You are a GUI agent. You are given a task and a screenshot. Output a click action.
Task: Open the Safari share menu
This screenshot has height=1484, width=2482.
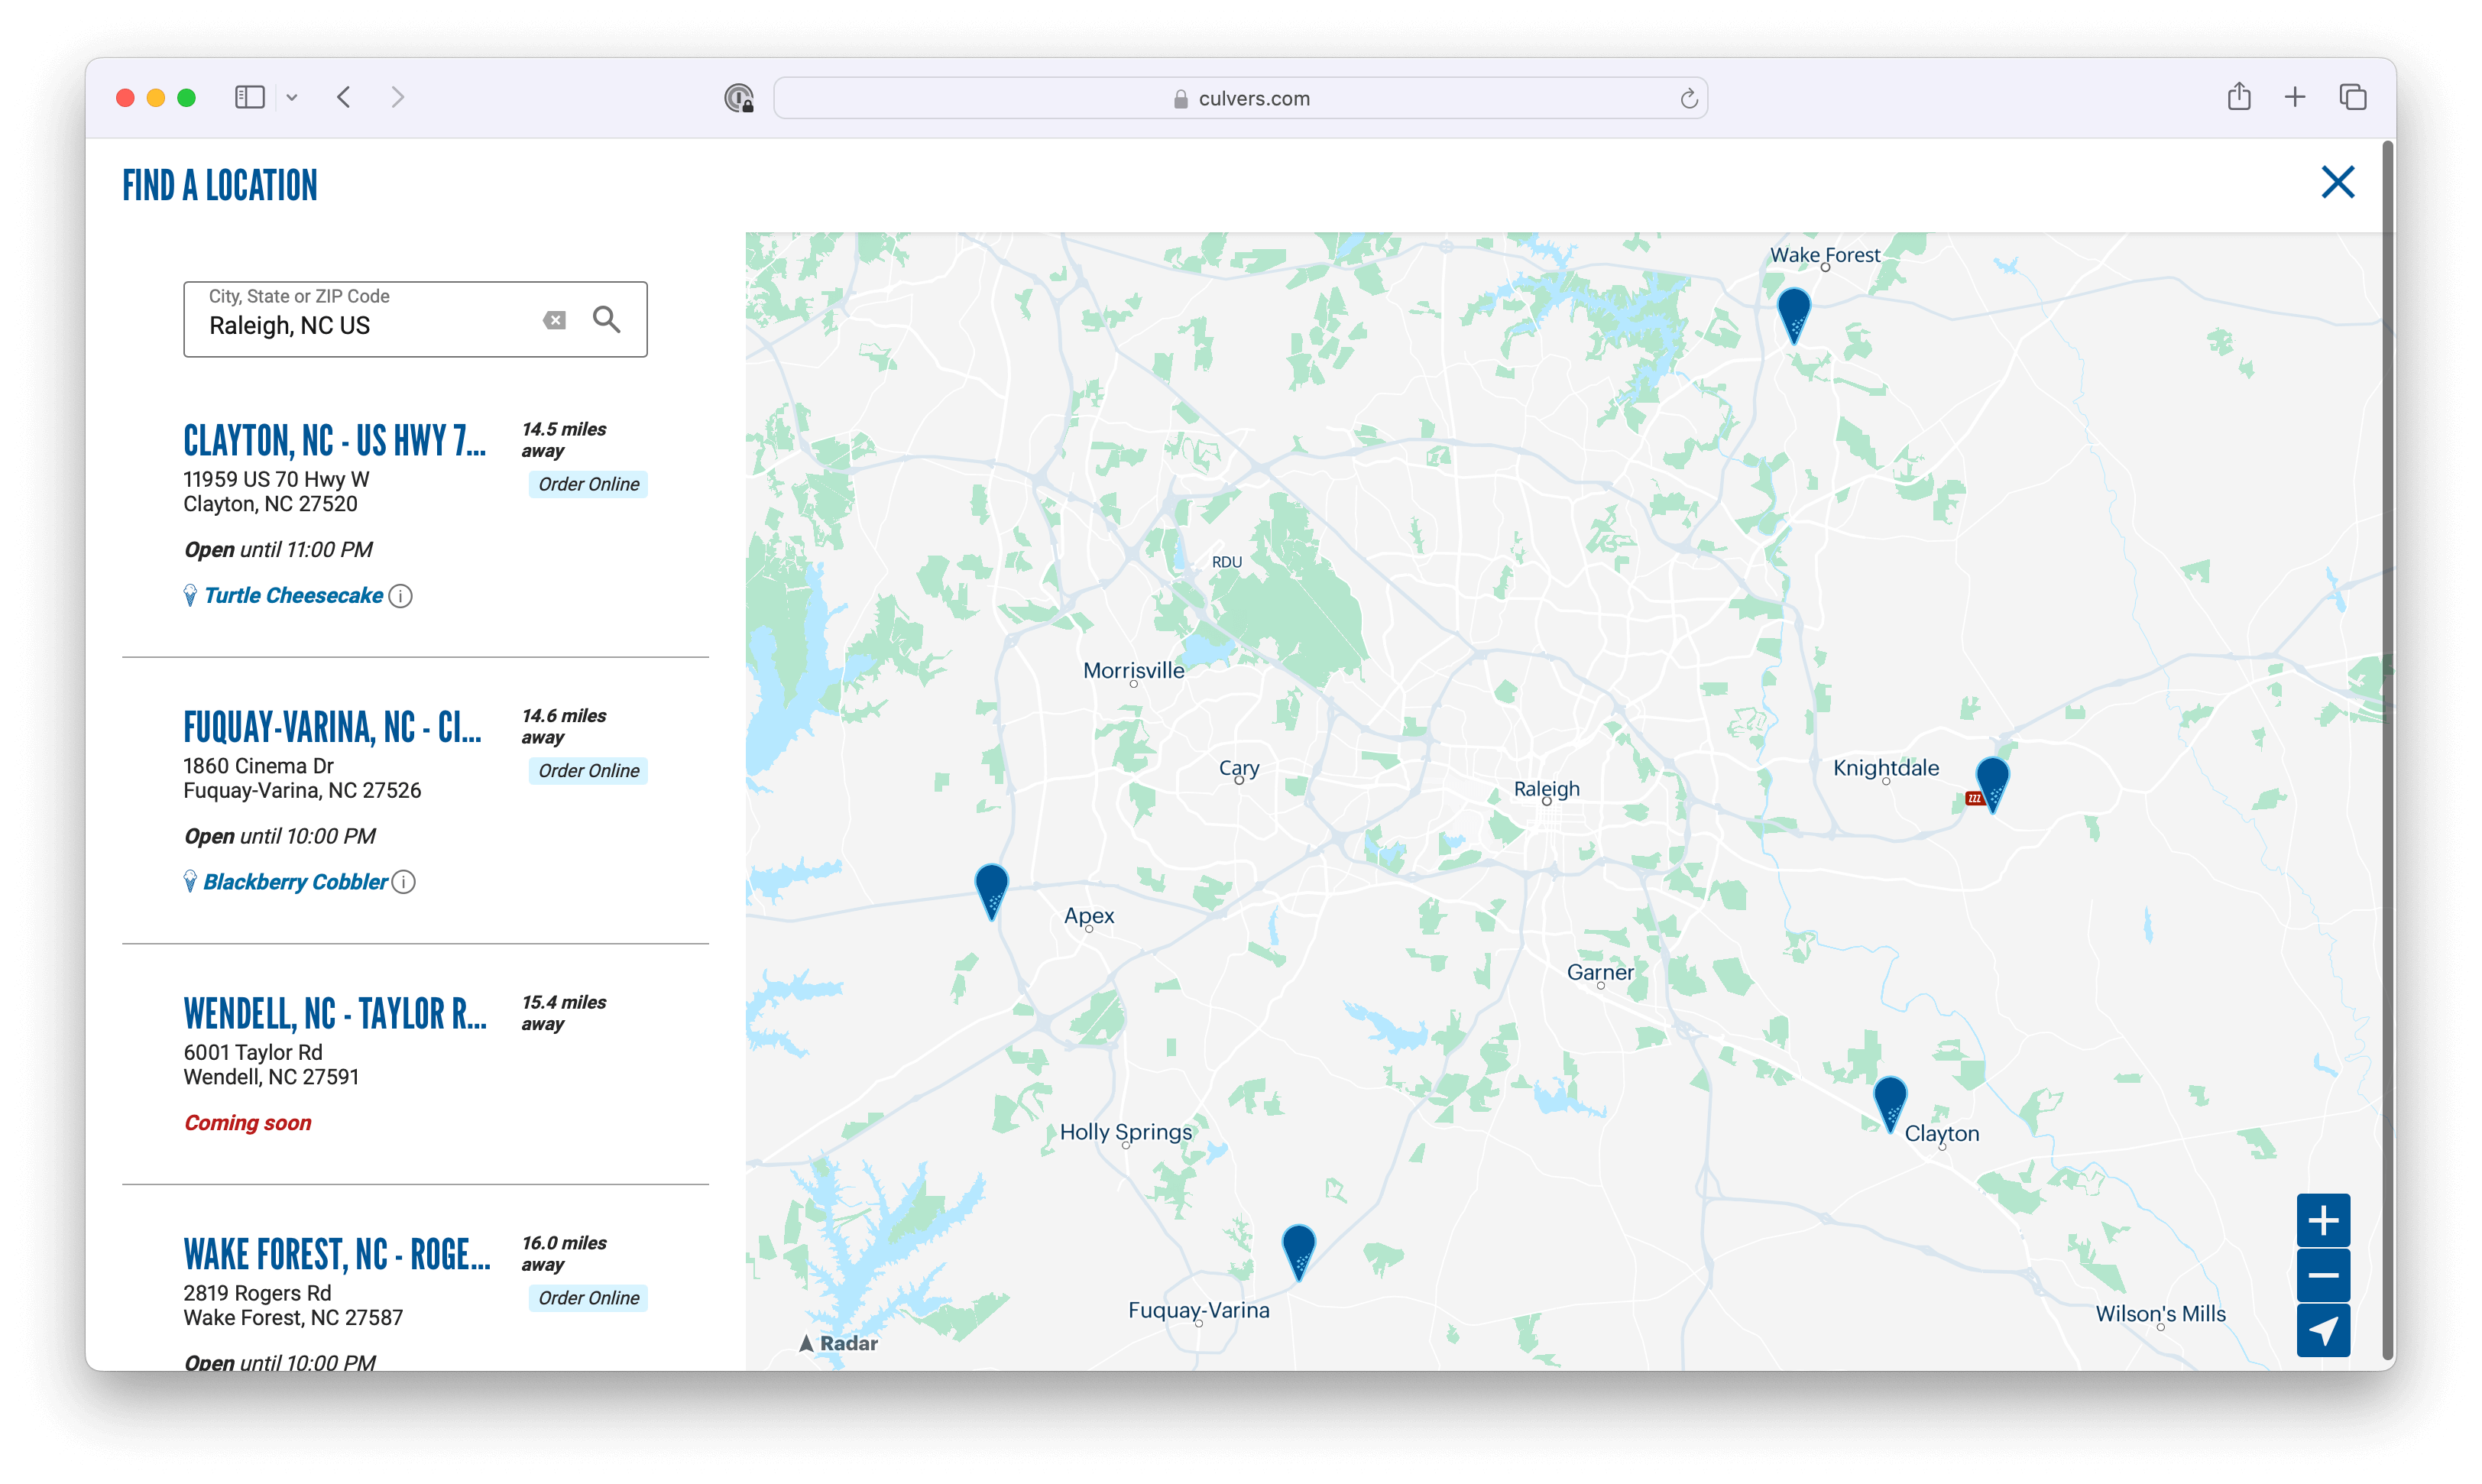point(2238,96)
